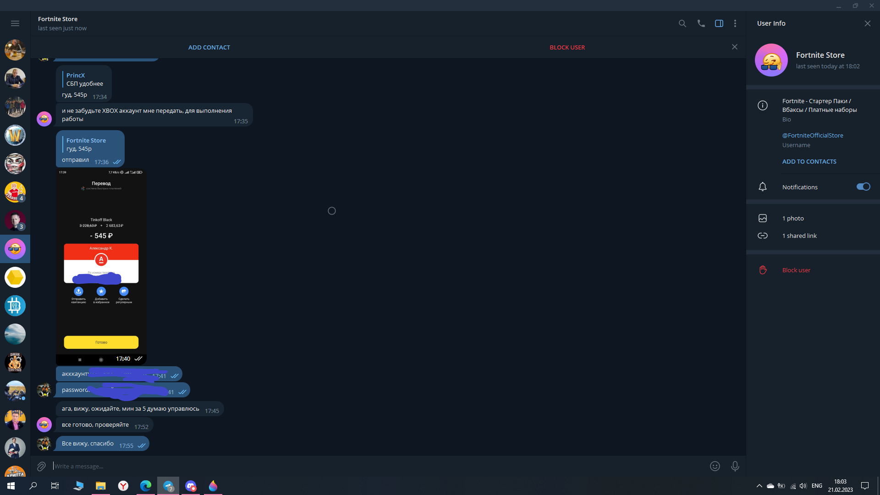The width and height of the screenshot is (880, 495).
Task: Start a voice call with Fortnite Store
Action: tap(701, 23)
